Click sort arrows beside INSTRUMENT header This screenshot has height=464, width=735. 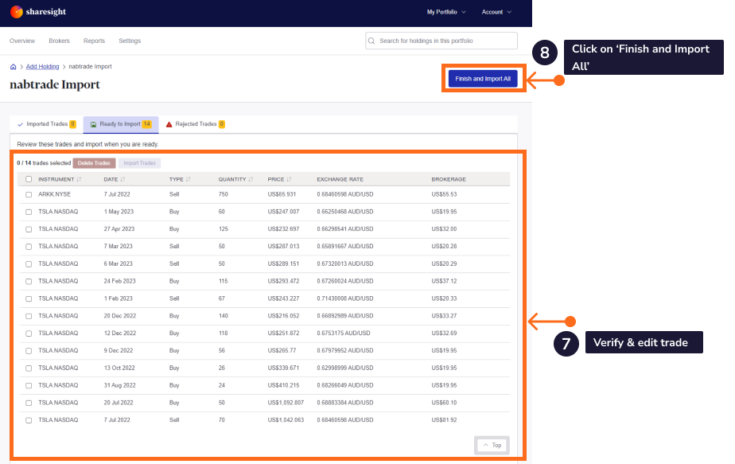pyautogui.click(x=79, y=179)
